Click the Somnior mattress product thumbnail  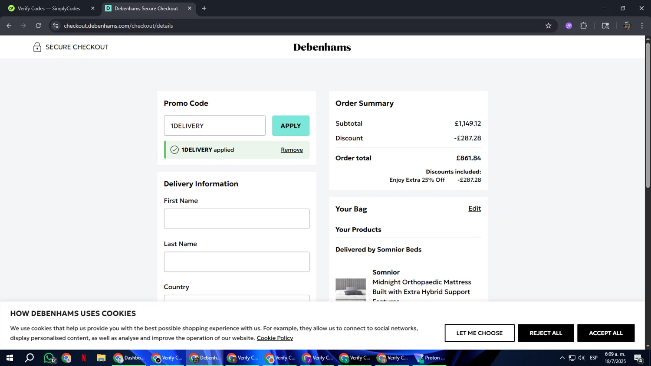click(x=351, y=290)
